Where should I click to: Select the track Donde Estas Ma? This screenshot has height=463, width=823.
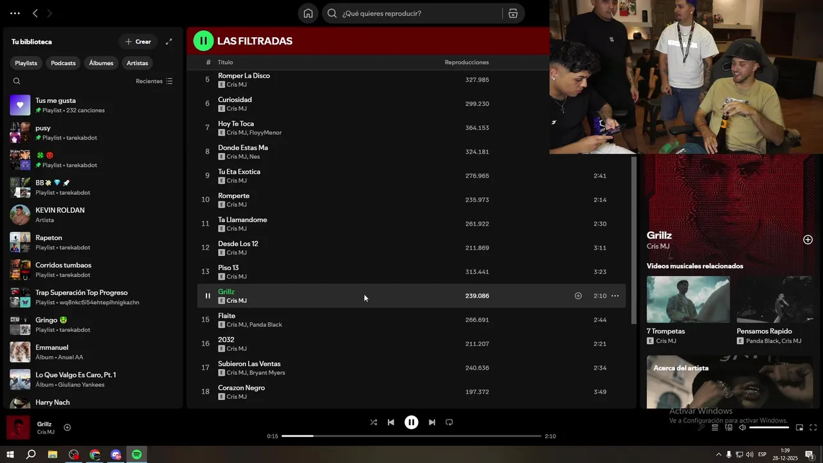(x=243, y=148)
